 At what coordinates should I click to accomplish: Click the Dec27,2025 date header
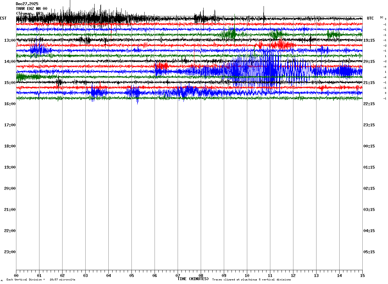pos(27,4)
